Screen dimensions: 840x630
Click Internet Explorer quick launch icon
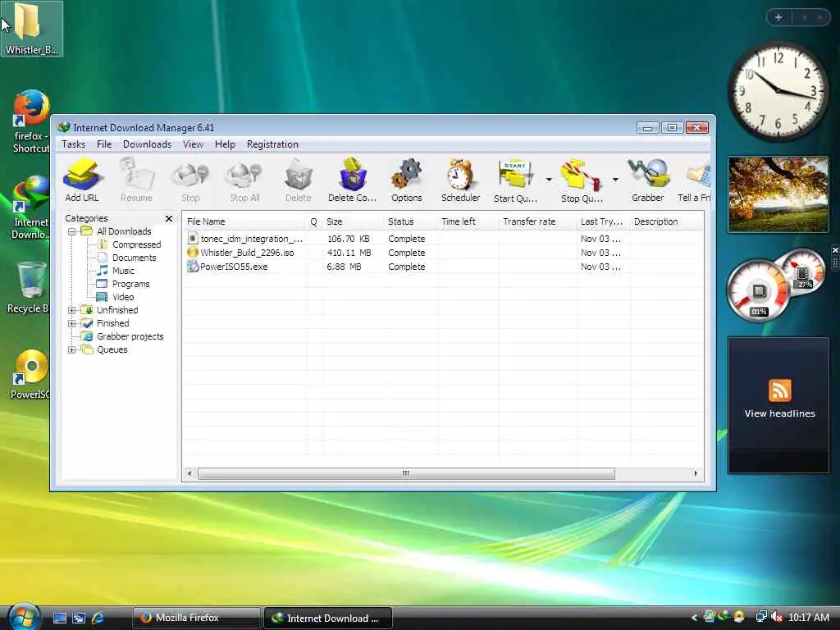tap(98, 619)
